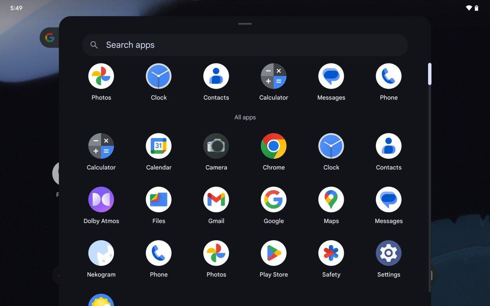Viewport: 490px width, 306px height.
Task: Launch Contacts from the suggested apps row
Action: (216, 76)
